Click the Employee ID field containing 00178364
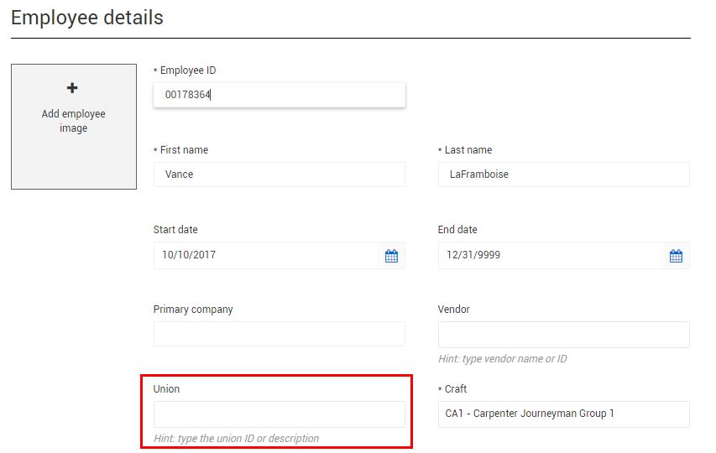Viewport: 716px width, 453px height. coord(279,95)
